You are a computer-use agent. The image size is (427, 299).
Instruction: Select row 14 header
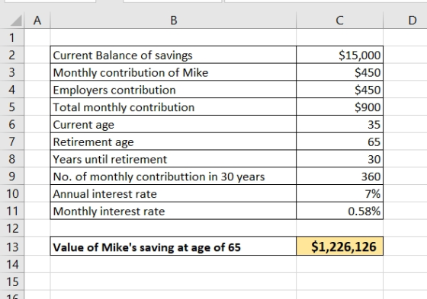coord(12,264)
